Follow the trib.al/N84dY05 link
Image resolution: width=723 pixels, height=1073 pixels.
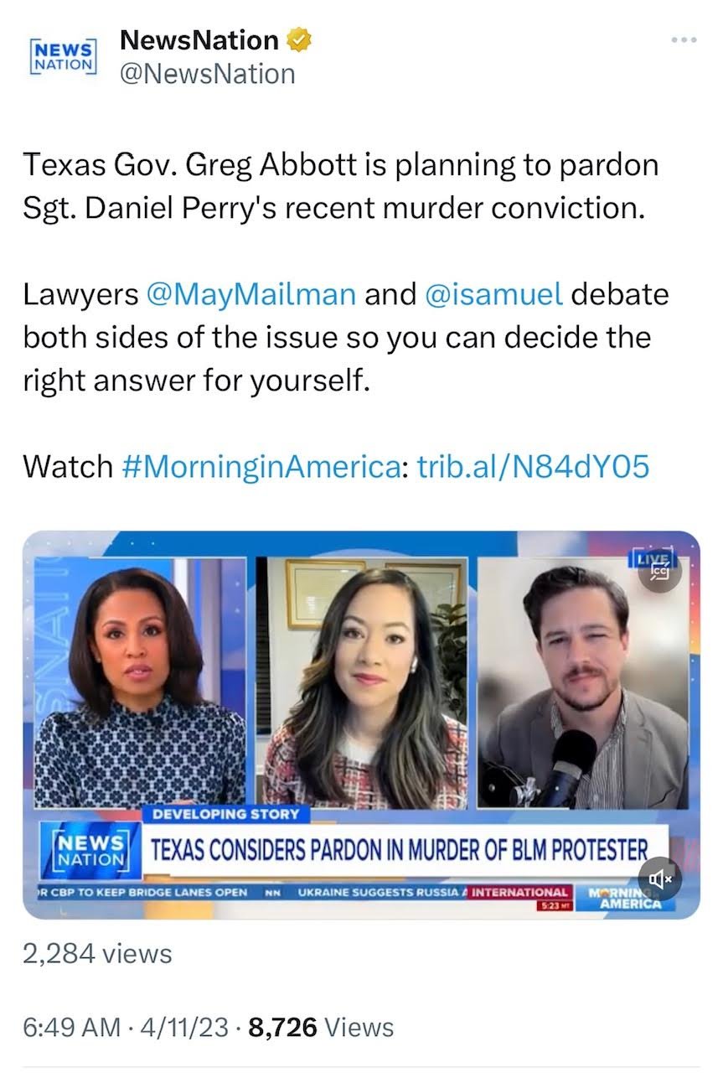coord(532,465)
